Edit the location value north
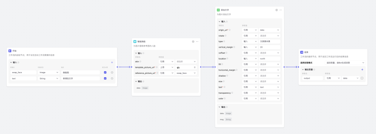Image resolution: width=376 pixels, height=134 pixels. [269, 58]
